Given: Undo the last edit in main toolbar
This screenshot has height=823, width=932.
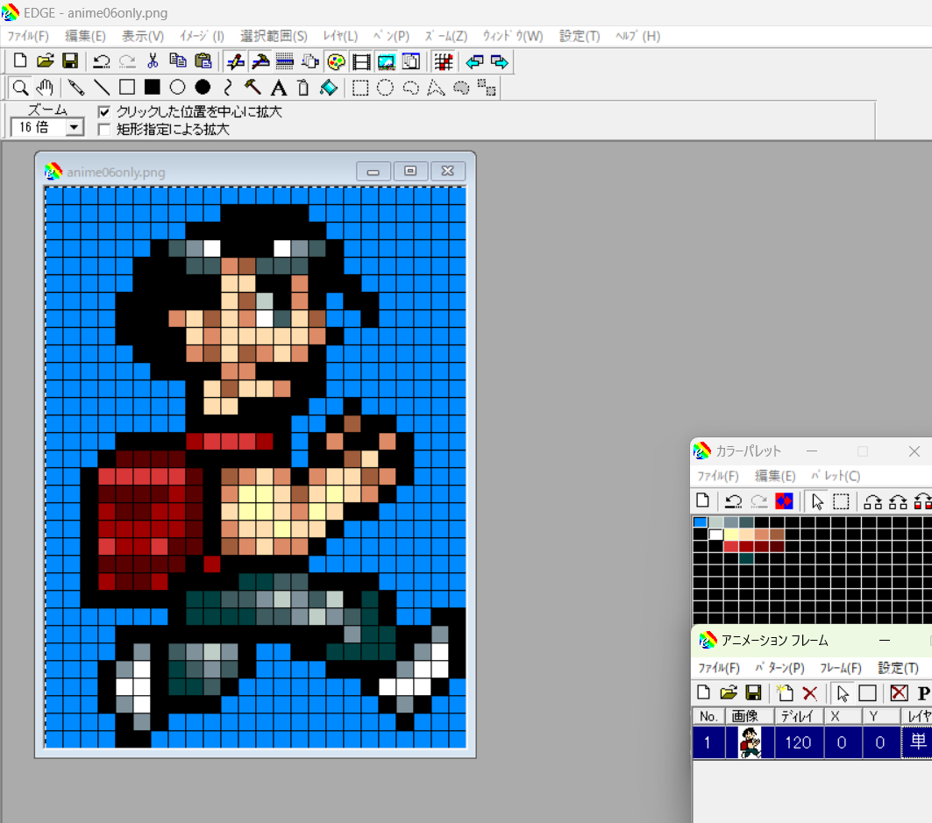Looking at the screenshot, I should coord(102,61).
